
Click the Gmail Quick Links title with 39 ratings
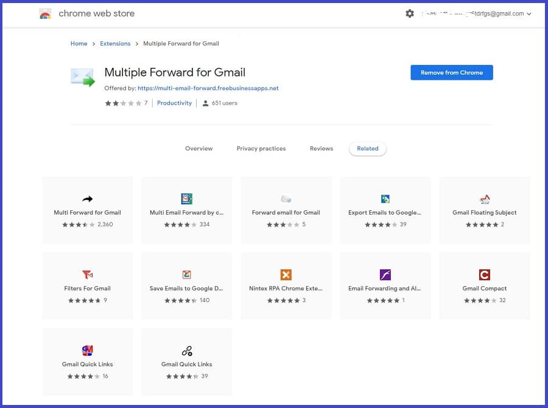pos(187,364)
